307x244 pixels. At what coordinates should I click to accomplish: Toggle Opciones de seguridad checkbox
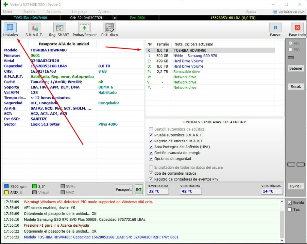coord(151,158)
